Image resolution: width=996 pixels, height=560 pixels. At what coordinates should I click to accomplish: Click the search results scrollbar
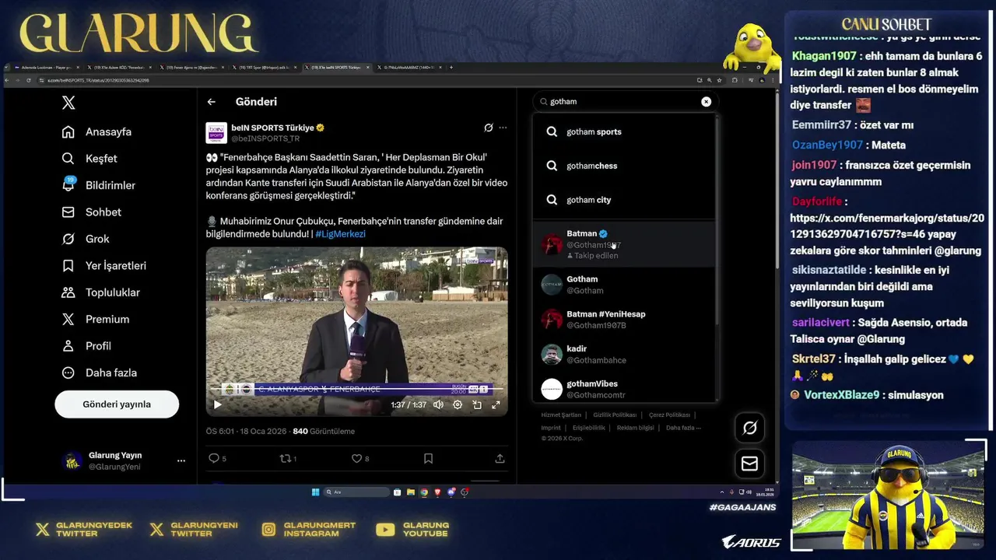[x=717, y=222]
